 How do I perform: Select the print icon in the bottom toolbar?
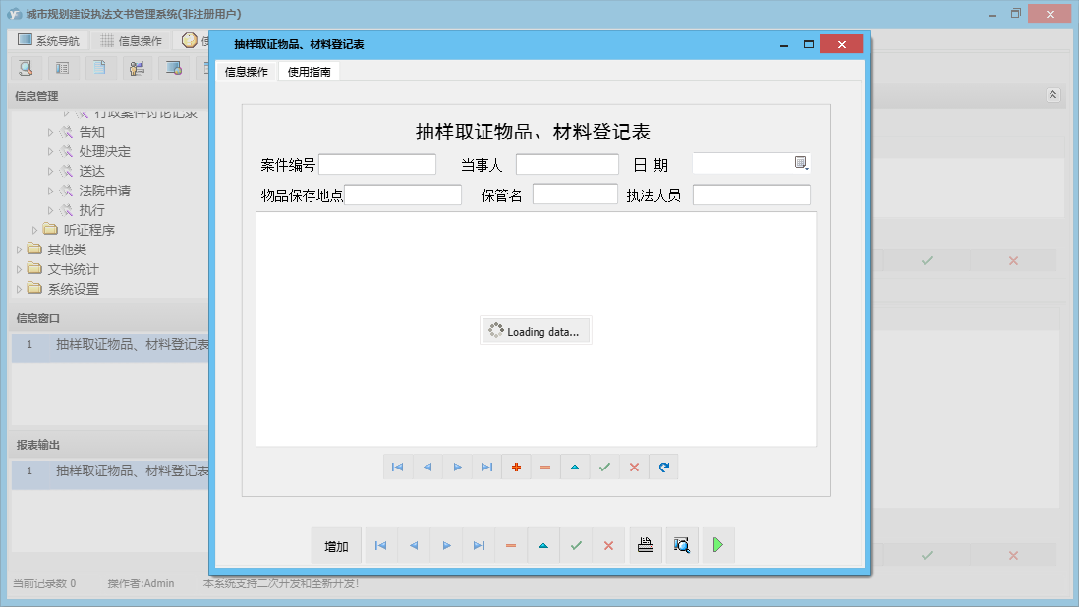click(x=646, y=545)
